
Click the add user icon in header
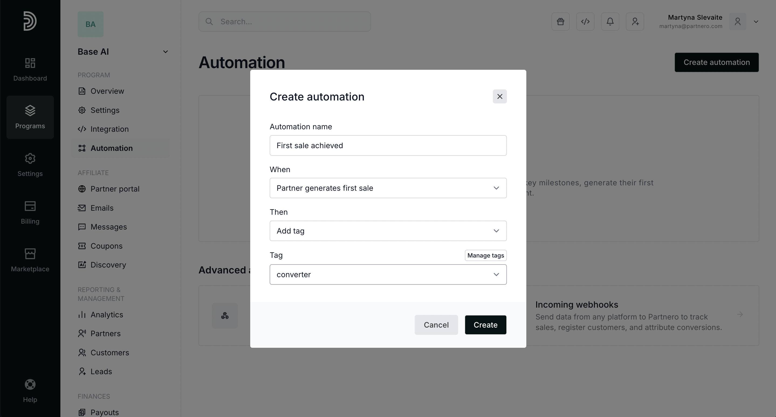click(x=635, y=22)
